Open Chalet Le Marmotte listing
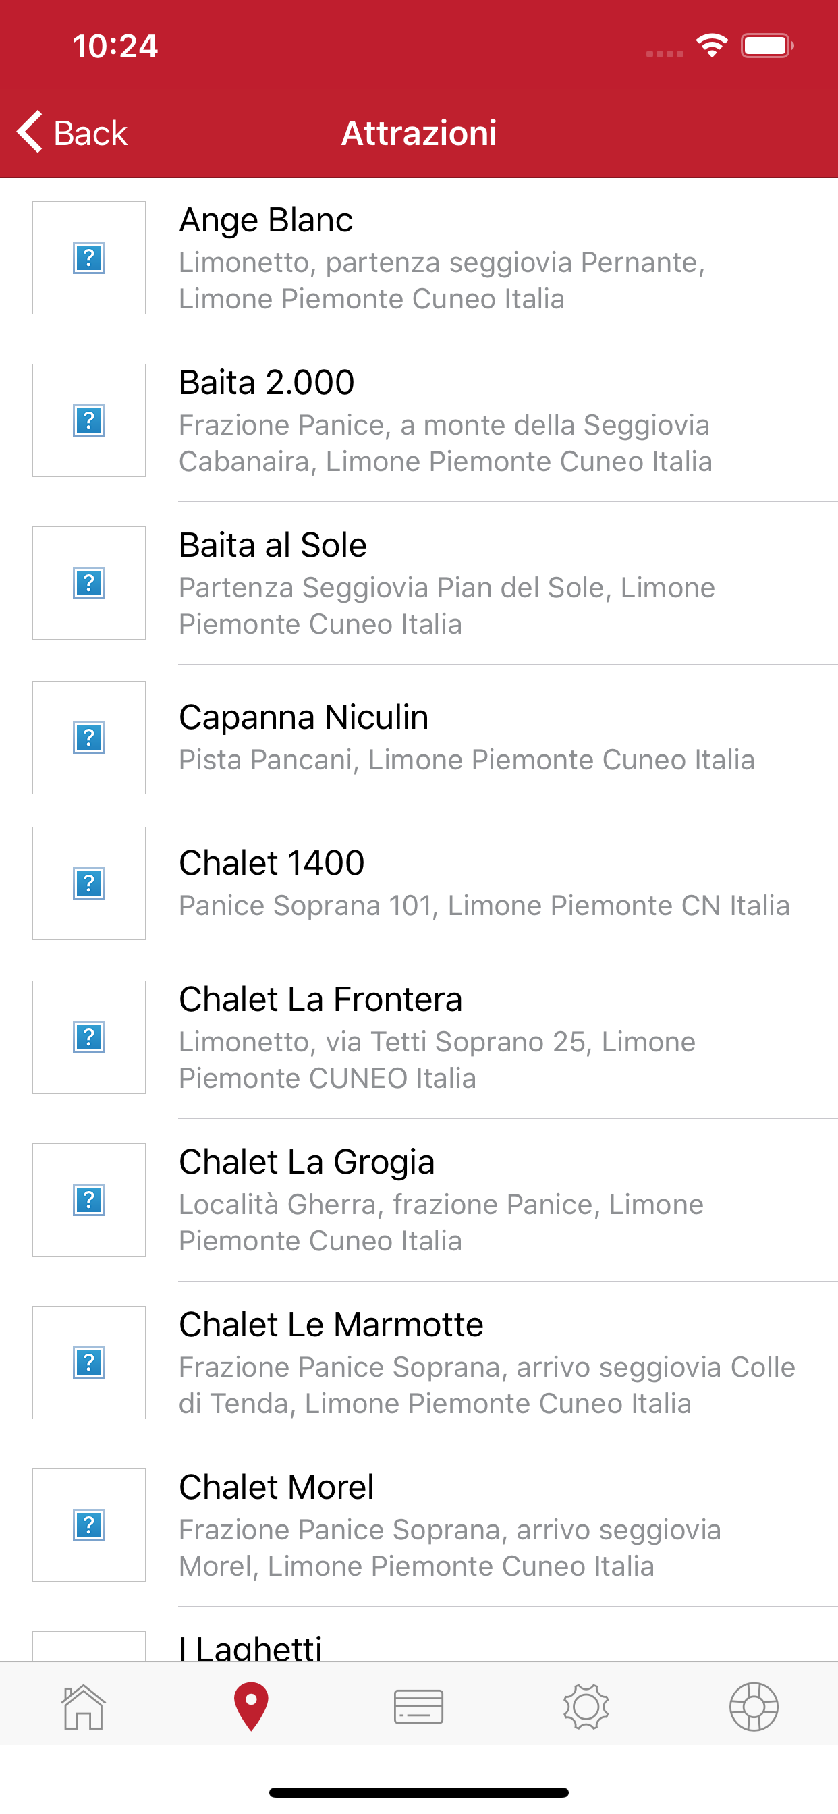 coord(419,1363)
